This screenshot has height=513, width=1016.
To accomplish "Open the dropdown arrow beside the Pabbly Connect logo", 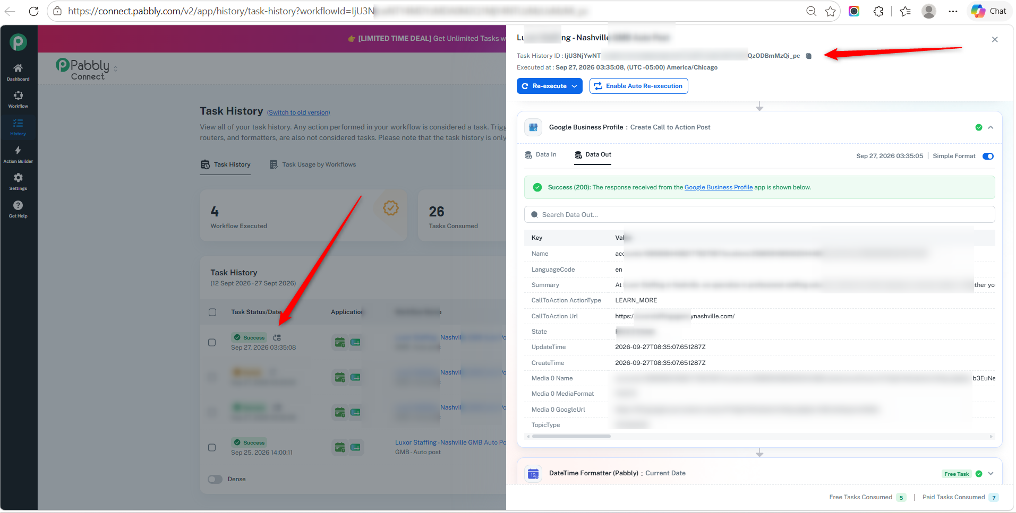I will coord(116,69).
